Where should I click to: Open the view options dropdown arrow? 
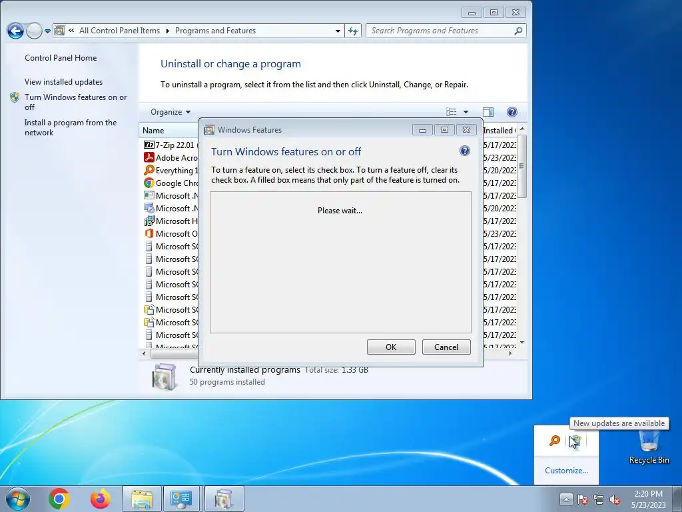[466, 112]
